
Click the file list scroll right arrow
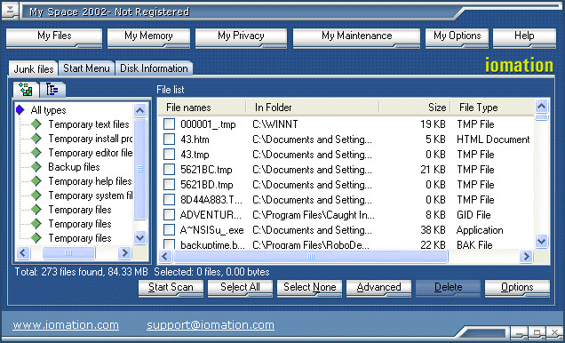pos(526,256)
